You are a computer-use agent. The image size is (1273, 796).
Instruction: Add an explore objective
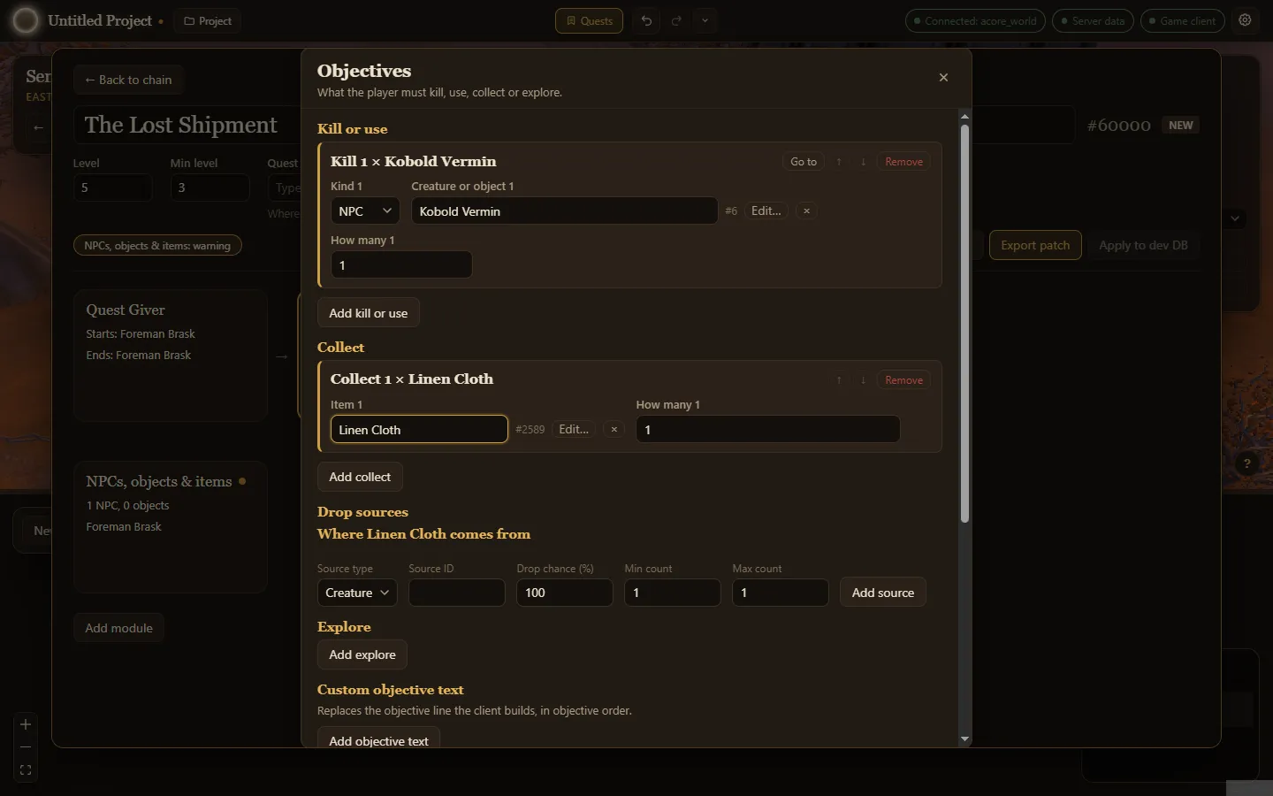(362, 654)
